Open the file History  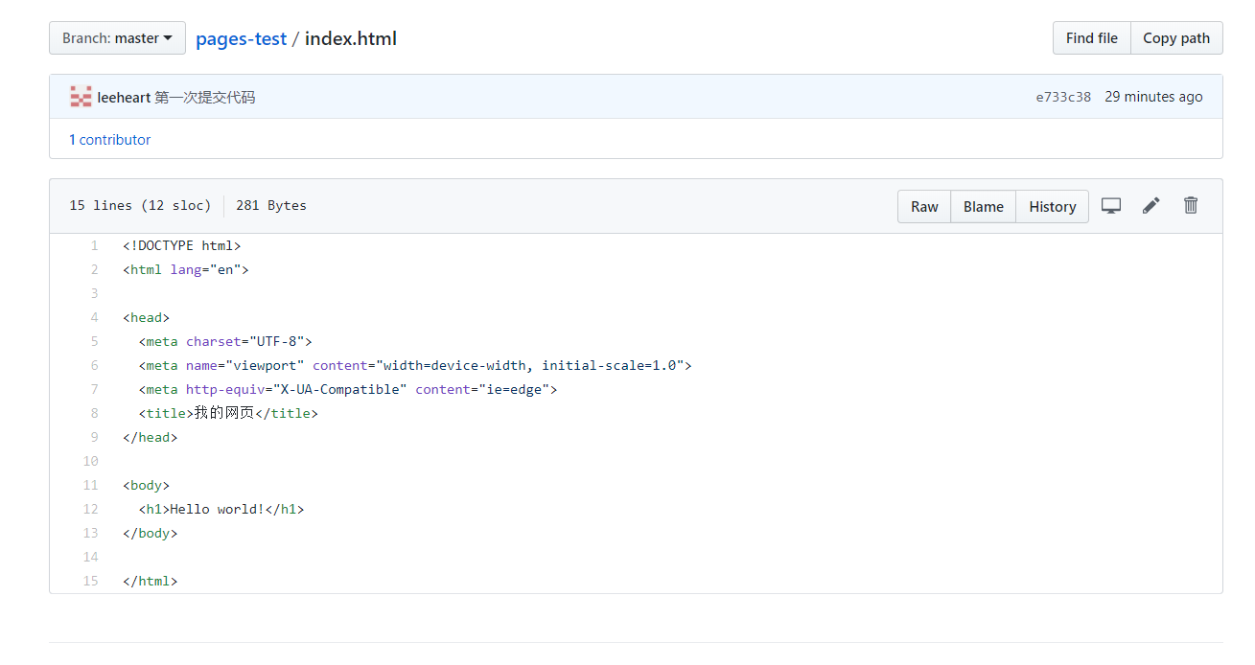click(1052, 206)
